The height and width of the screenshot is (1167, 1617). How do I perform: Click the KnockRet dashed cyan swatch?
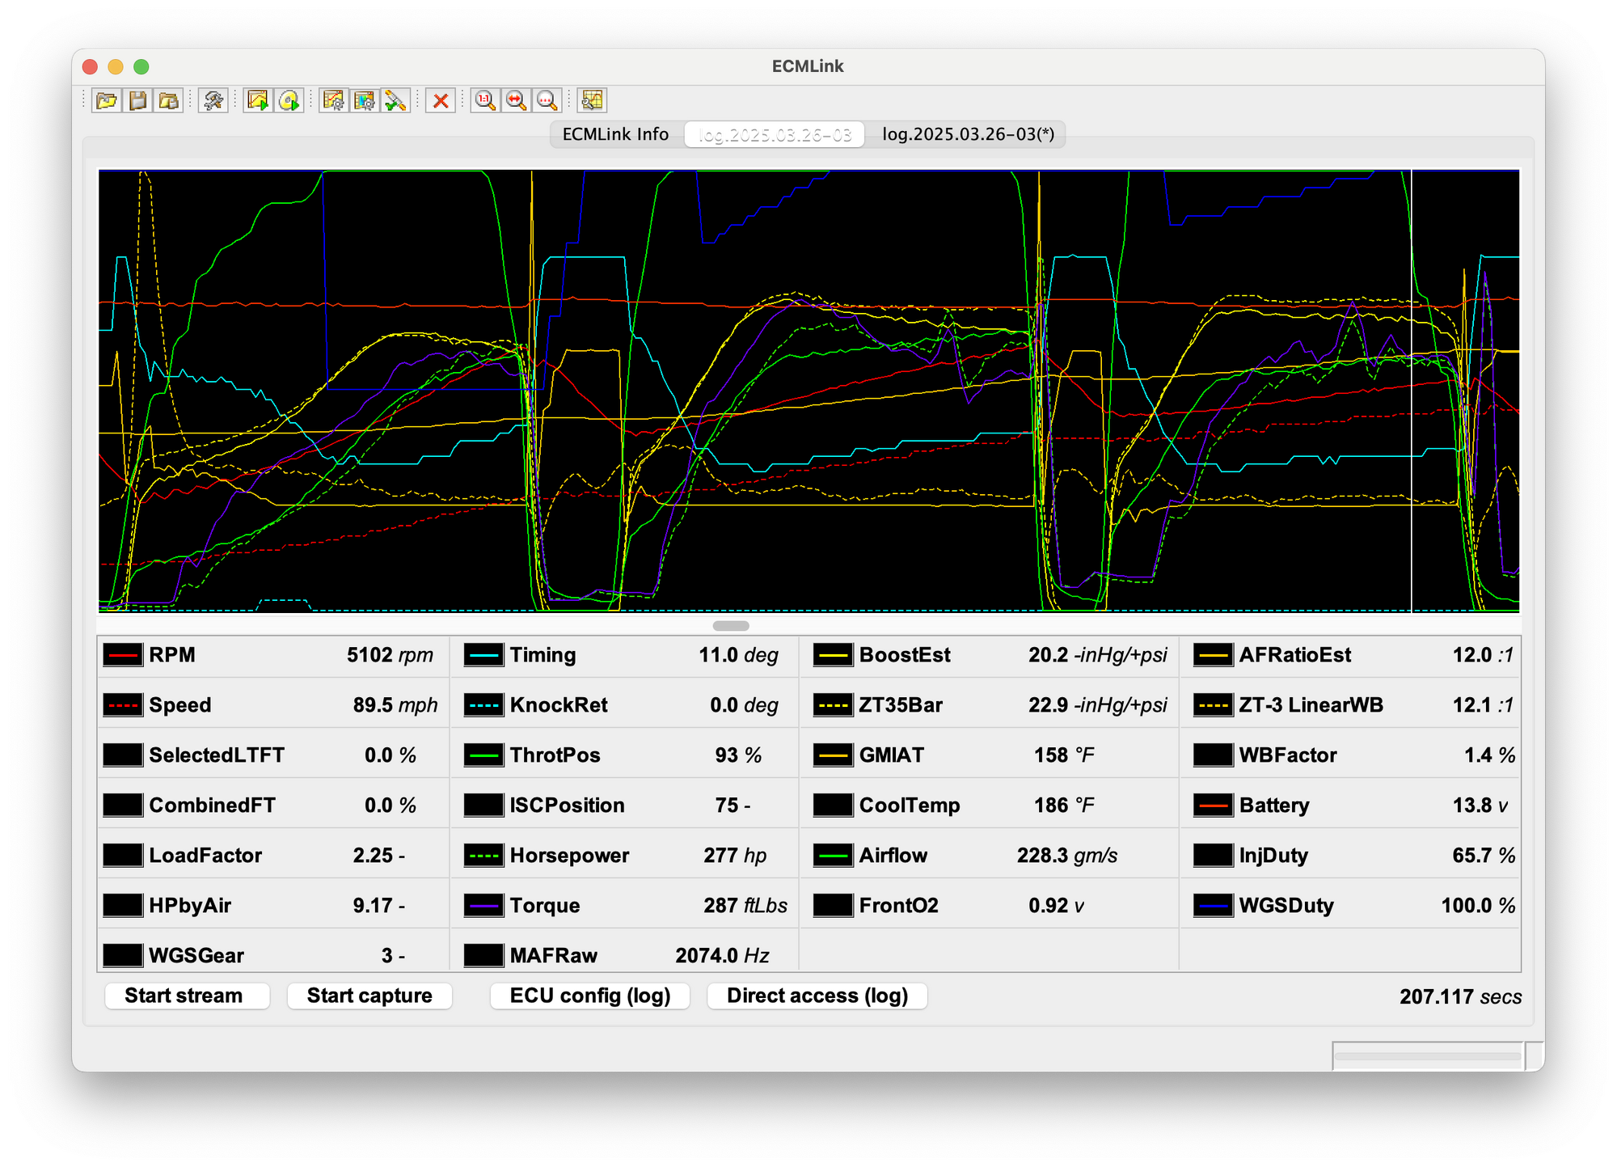(x=483, y=705)
